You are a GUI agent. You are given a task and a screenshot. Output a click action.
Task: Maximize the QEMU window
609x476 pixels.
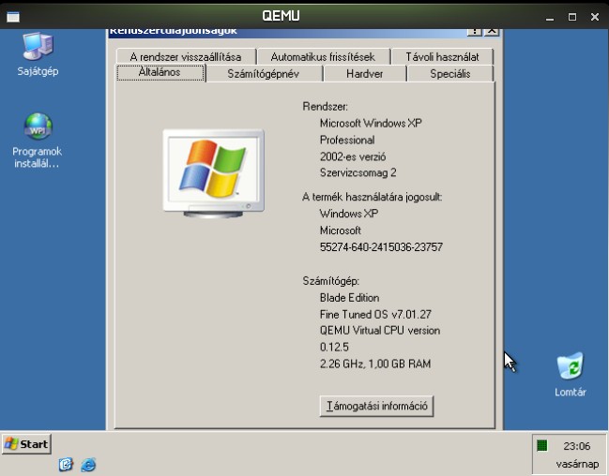tap(572, 17)
